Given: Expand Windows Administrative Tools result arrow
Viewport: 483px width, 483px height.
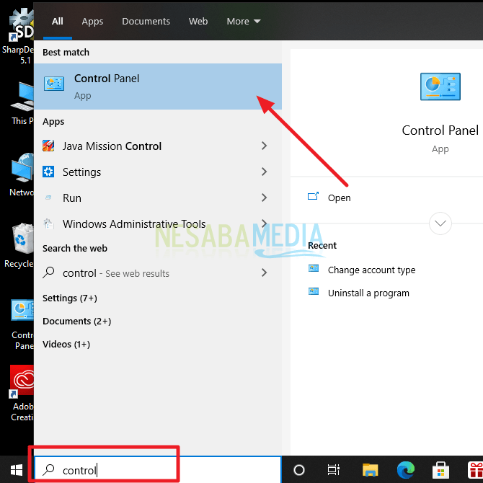Looking at the screenshot, I should [264, 223].
